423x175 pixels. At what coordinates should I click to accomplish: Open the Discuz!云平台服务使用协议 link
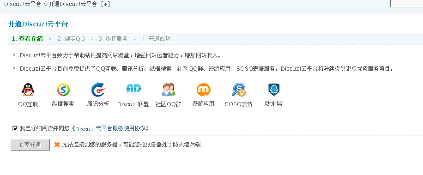[110, 128]
